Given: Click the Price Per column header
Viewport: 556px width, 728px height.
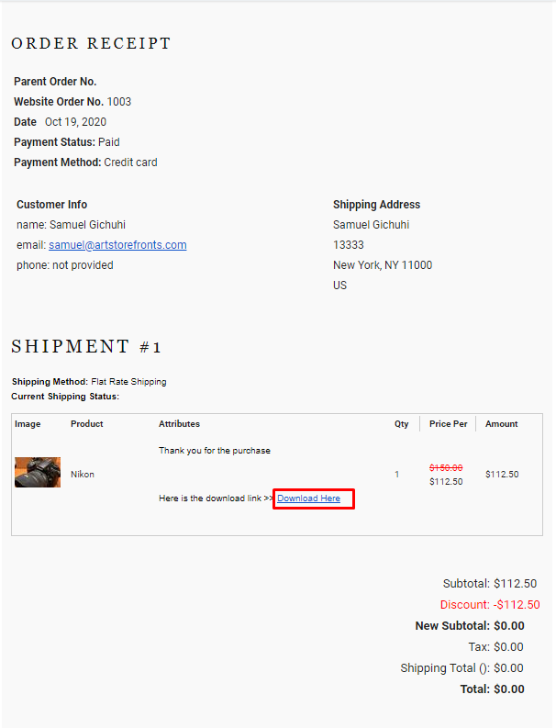Looking at the screenshot, I should point(449,424).
